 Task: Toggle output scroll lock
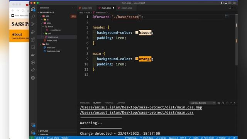pos(223,103)
